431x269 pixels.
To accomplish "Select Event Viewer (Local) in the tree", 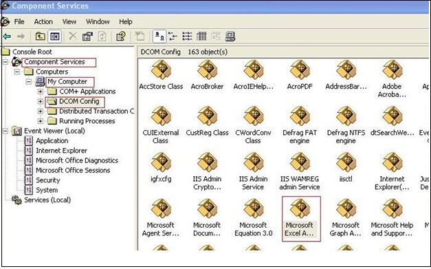I will coord(54,131).
